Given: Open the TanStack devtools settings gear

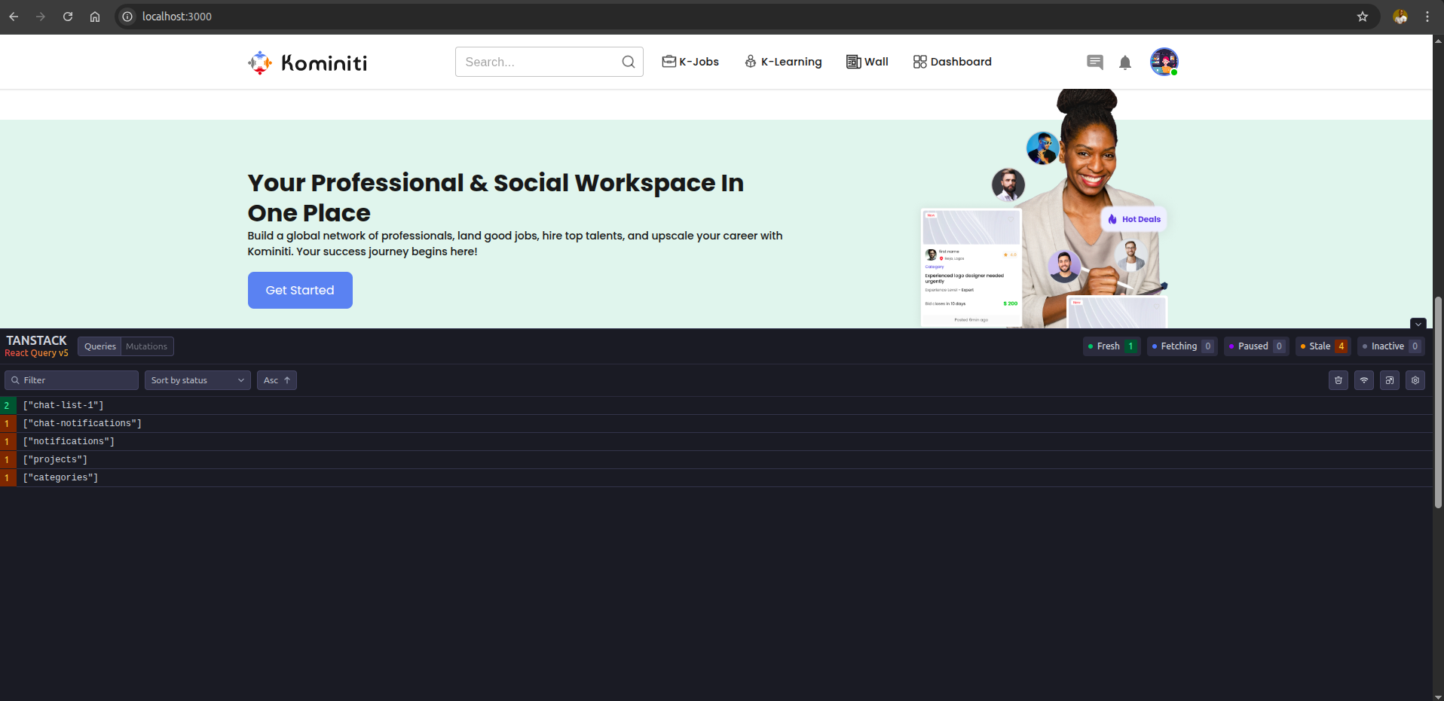Looking at the screenshot, I should [1415, 380].
